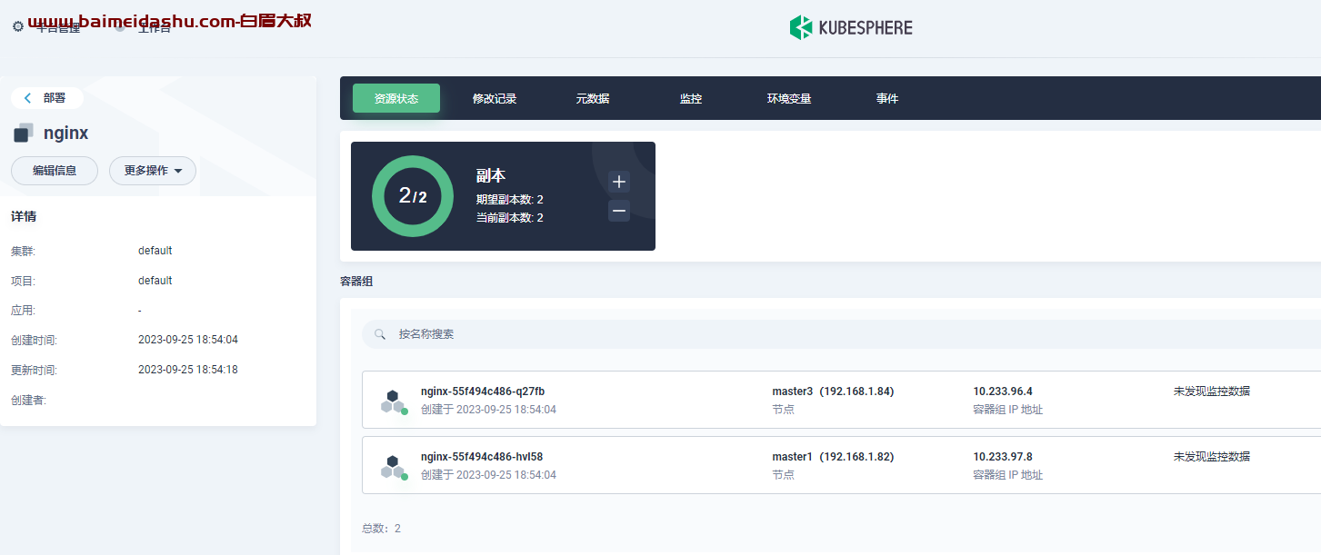Click pod IP 10.233.96.4
Image resolution: width=1321 pixels, height=555 pixels.
pos(1003,391)
